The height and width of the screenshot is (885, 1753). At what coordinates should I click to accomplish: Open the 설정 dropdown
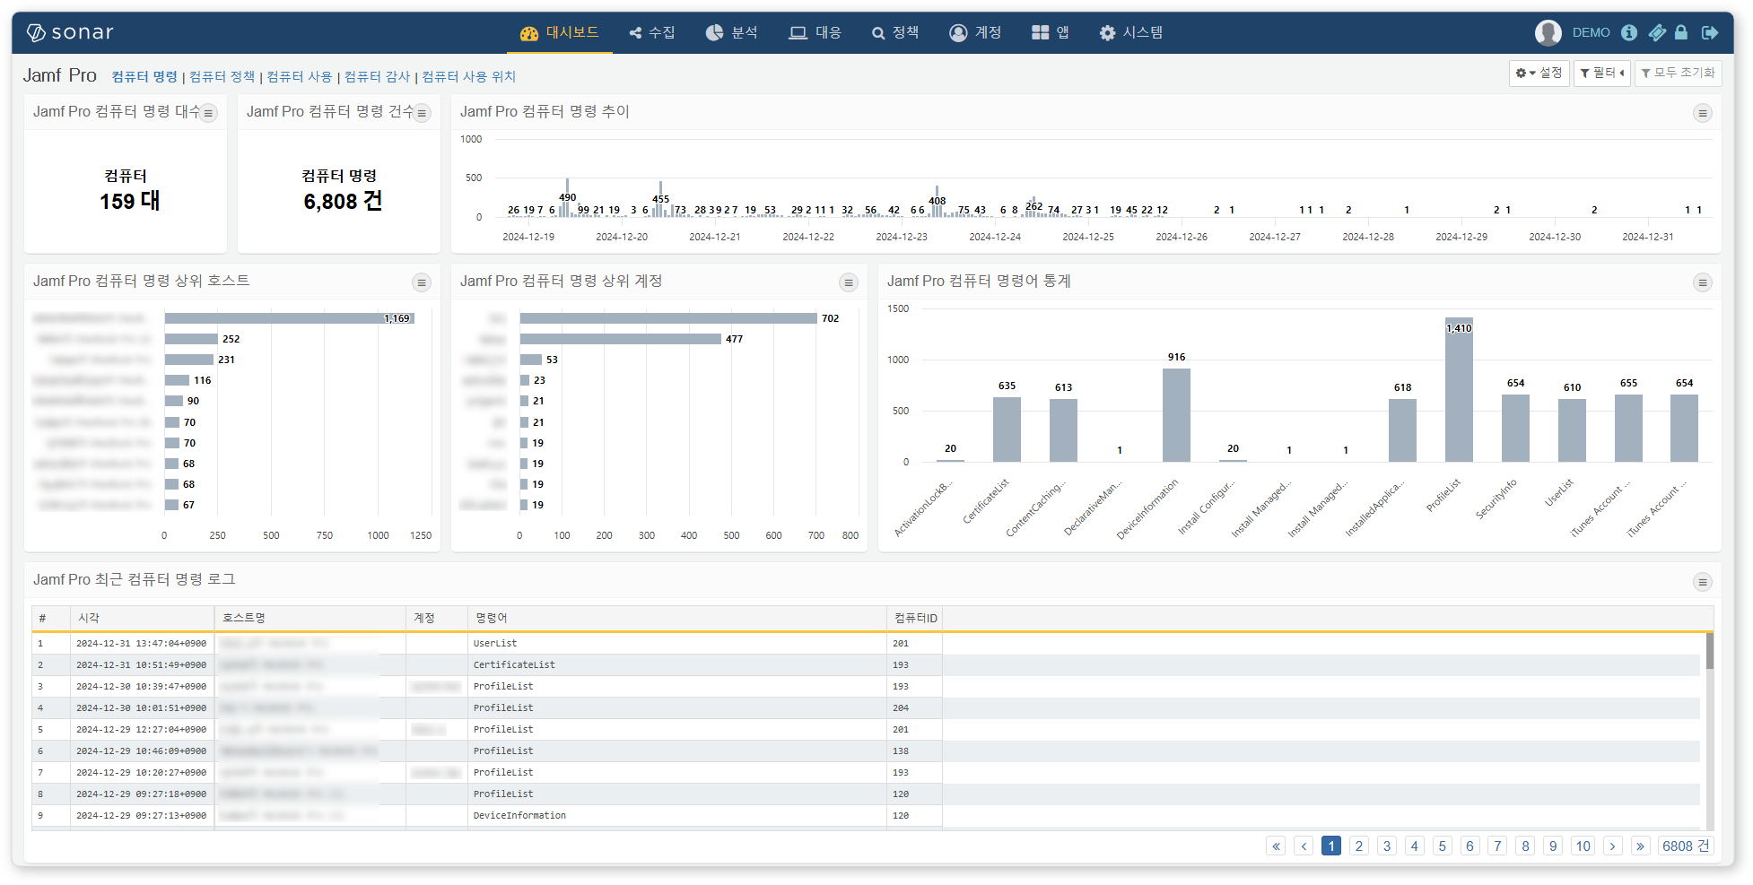1539,73
